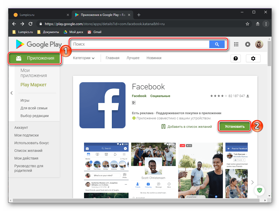The height and width of the screenshot is (211, 280).
Task: Open the Lumpics.ru bookmark
Action: (x=23, y=32)
